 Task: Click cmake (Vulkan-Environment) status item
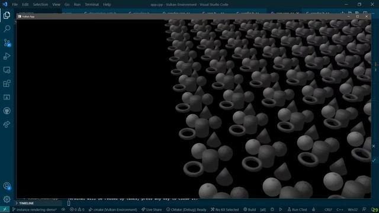coord(113,209)
